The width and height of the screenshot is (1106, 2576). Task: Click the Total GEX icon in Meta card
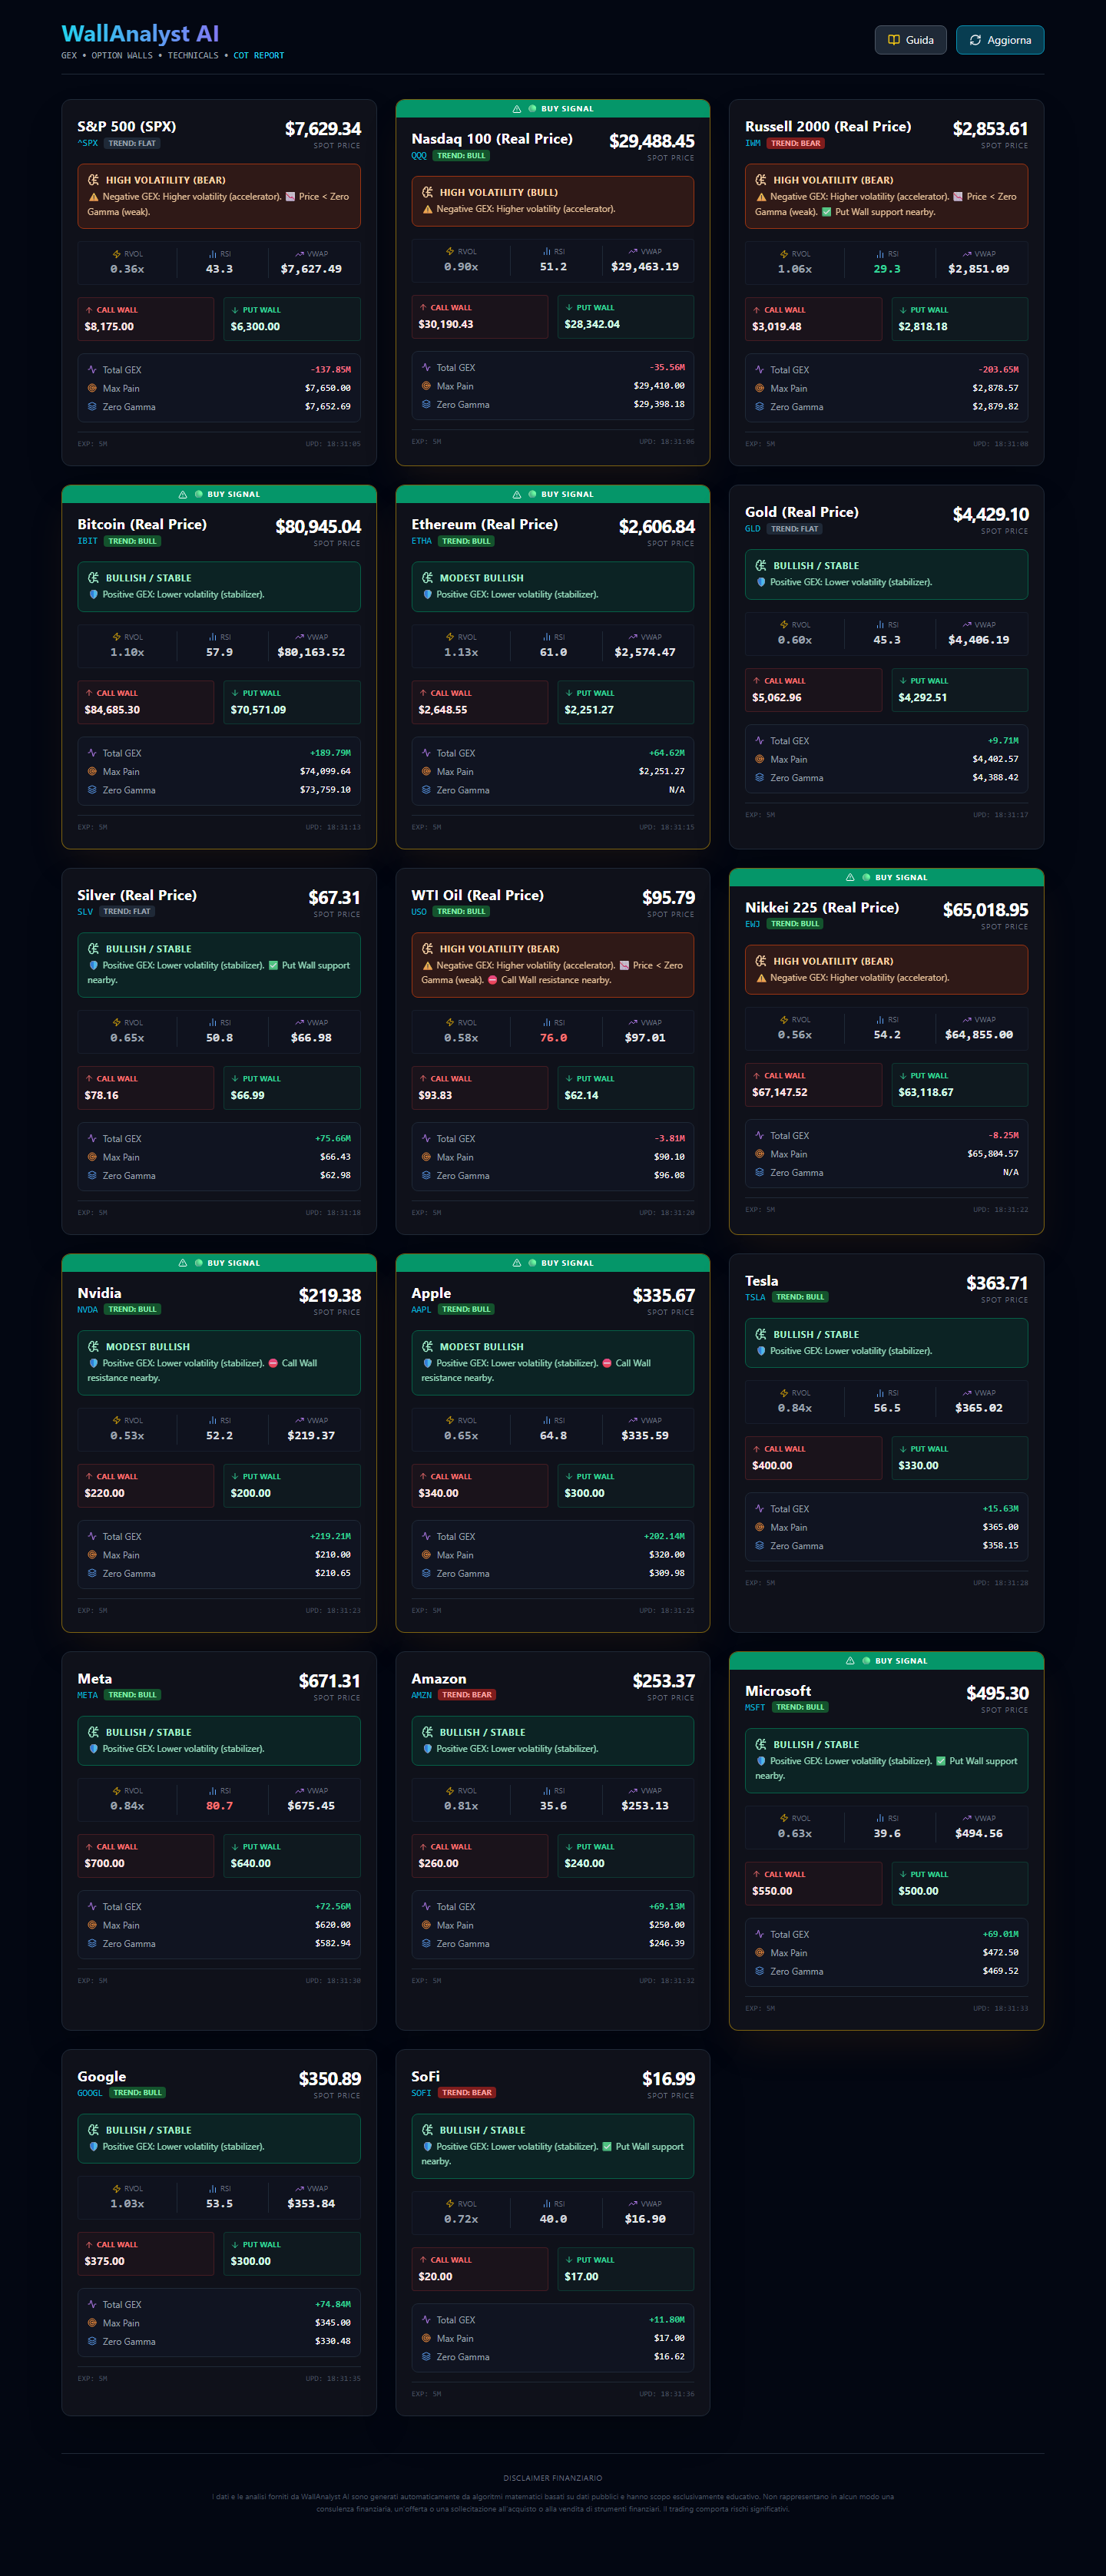92,1907
